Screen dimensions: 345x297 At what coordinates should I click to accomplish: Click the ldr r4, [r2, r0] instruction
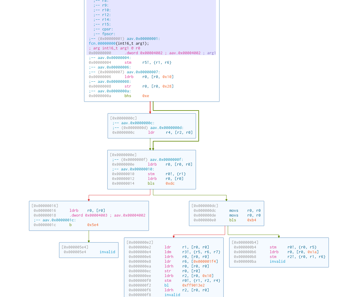[x=170, y=133]
